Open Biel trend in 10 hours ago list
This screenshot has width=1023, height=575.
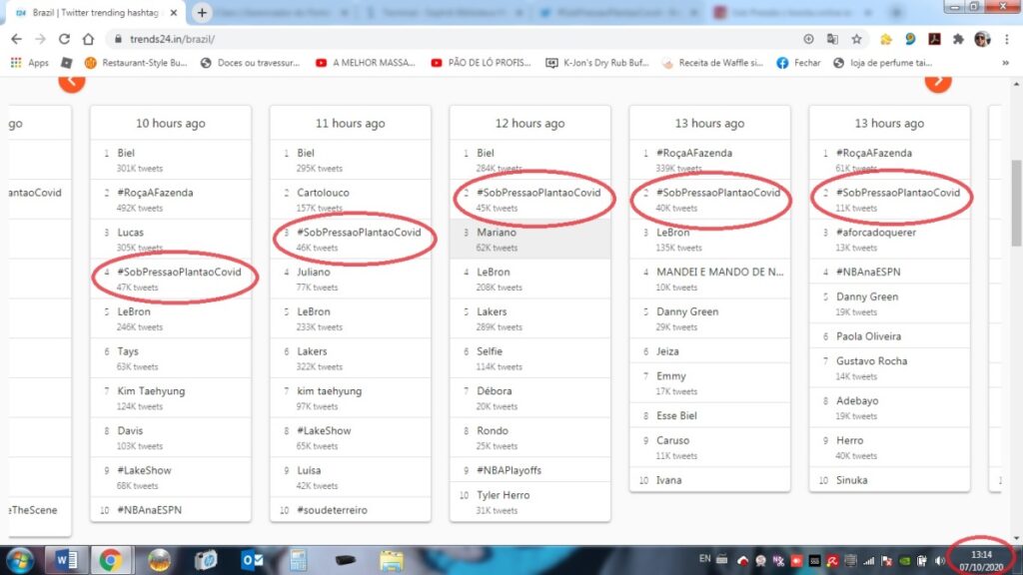(x=126, y=153)
